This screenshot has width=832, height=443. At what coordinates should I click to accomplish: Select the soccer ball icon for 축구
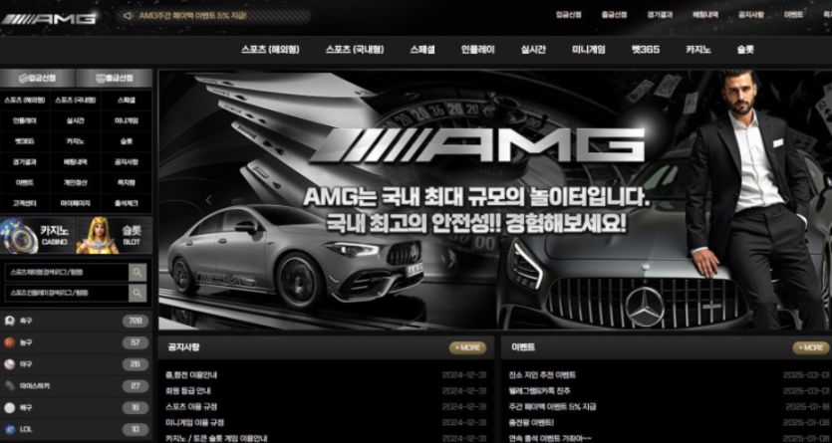[x=10, y=321]
